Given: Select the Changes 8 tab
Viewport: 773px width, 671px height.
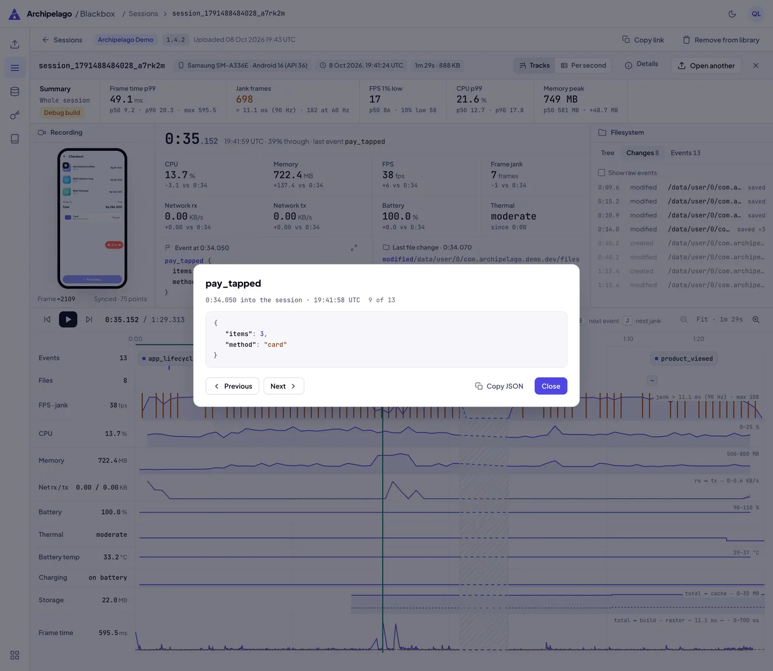Looking at the screenshot, I should pos(642,153).
